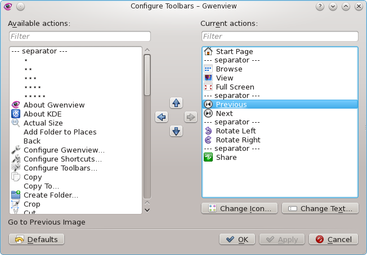The image size is (367, 255).
Task: Select Rotate Right in current actions
Action: [x=238, y=140]
